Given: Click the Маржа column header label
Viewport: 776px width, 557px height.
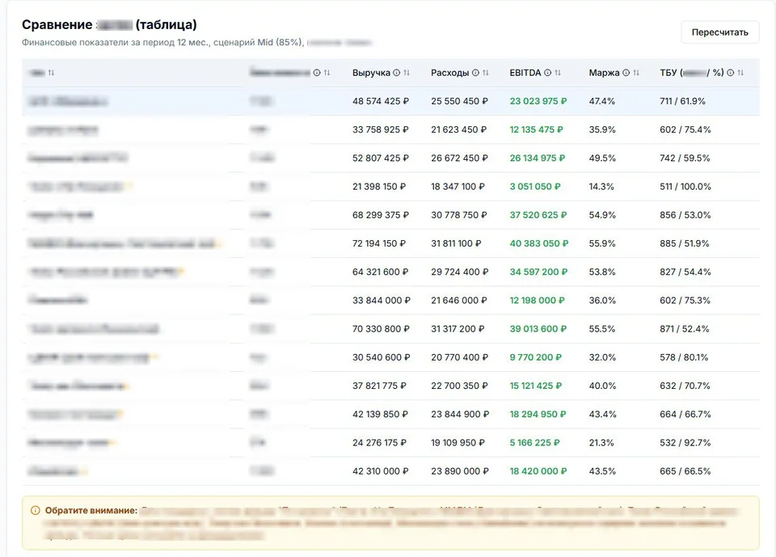Looking at the screenshot, I should click(605, 73).
